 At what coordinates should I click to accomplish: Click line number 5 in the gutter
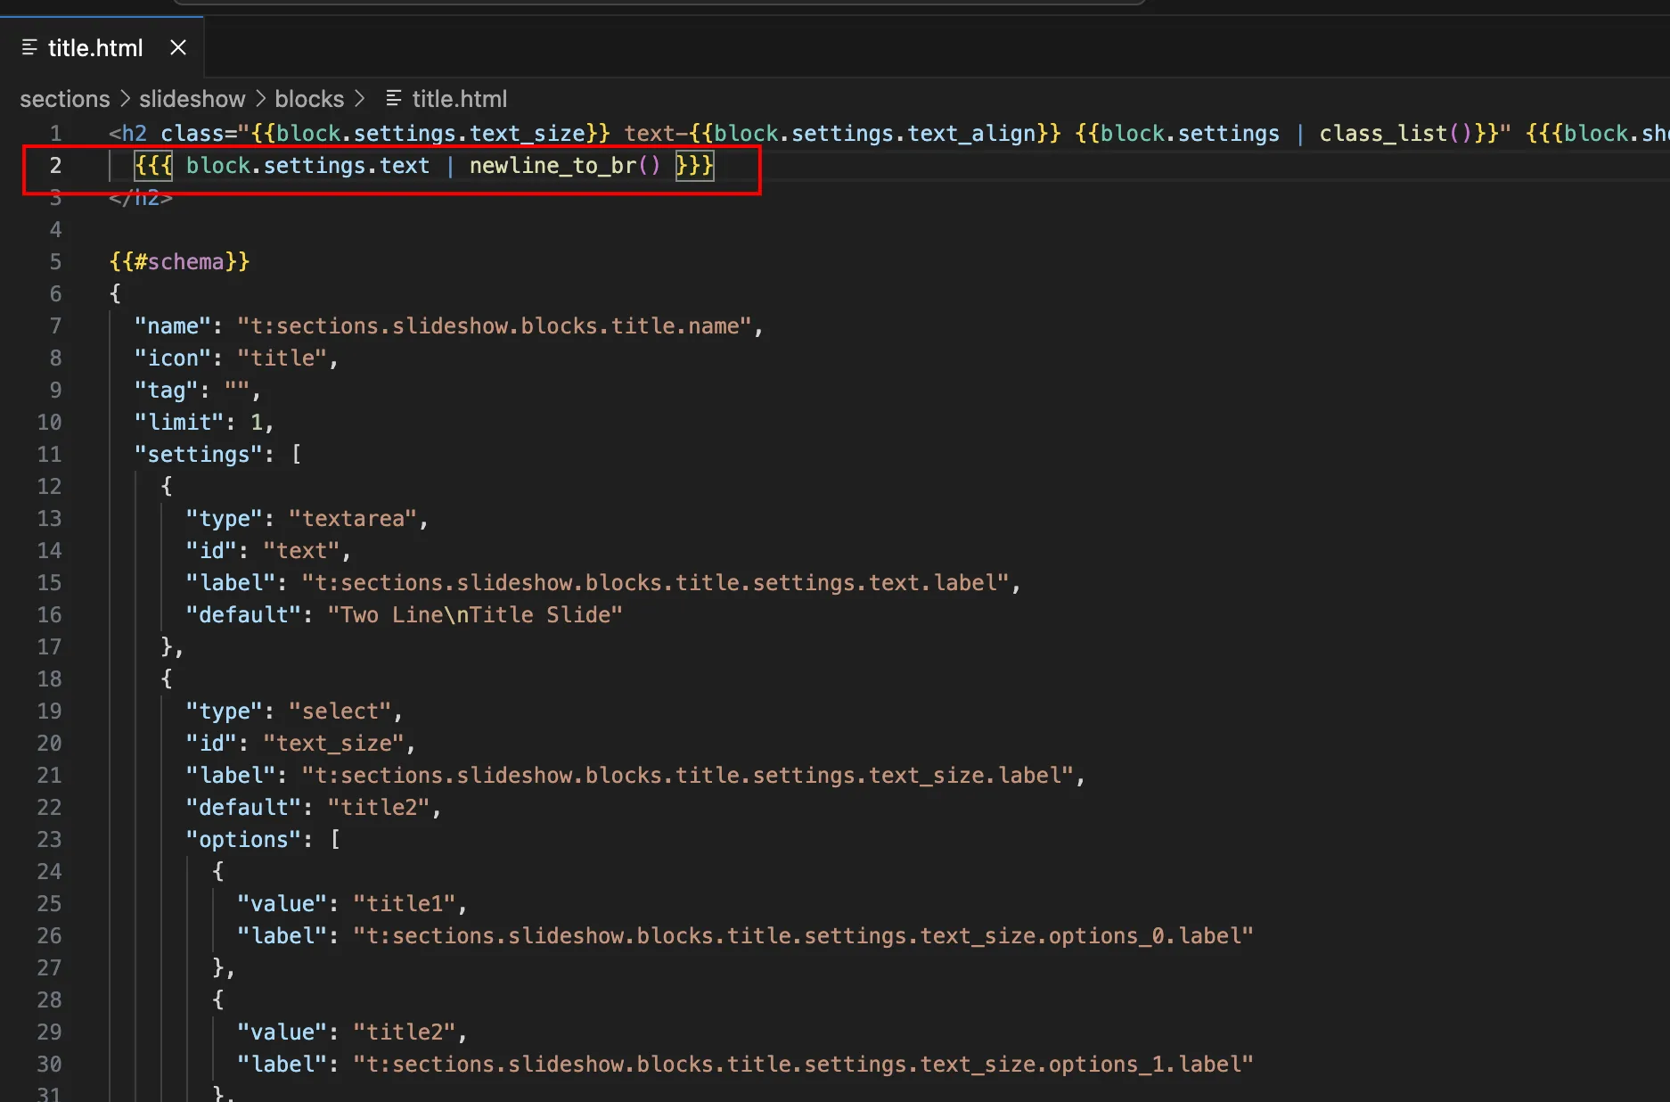55,262
